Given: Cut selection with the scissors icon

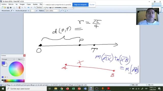Looking at the screenshot, I should pos(14,8).
